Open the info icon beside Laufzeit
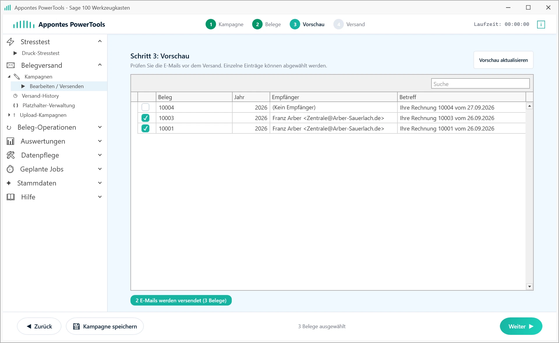 click(x=541, y=24)
